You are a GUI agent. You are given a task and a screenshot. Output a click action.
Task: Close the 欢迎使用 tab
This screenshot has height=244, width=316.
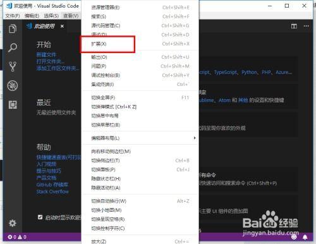click(x=62, y=26)
